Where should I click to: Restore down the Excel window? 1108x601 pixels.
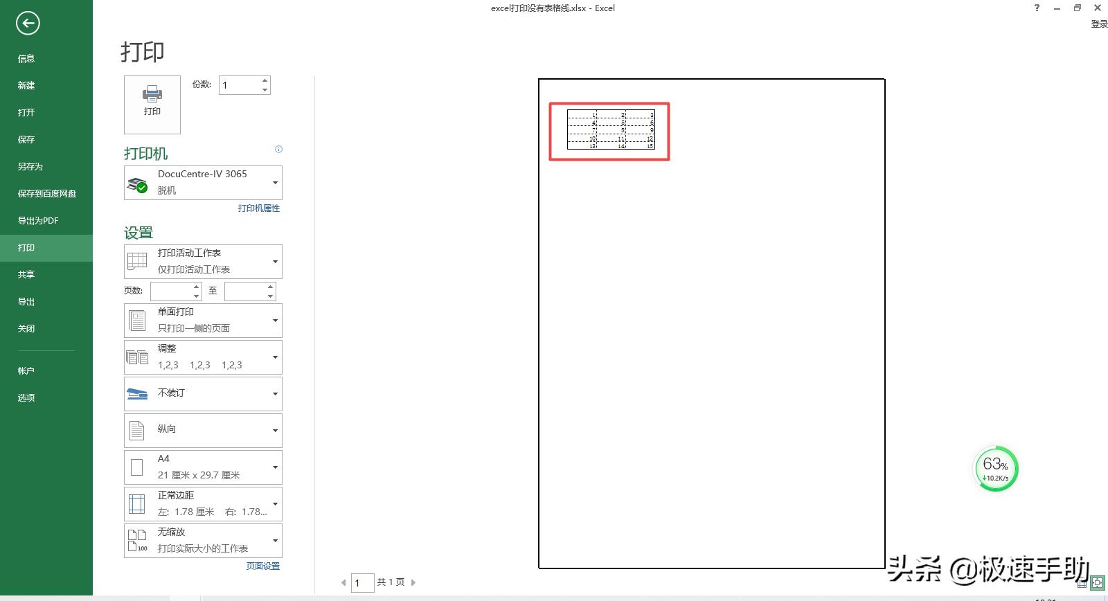pos(1078,8)
